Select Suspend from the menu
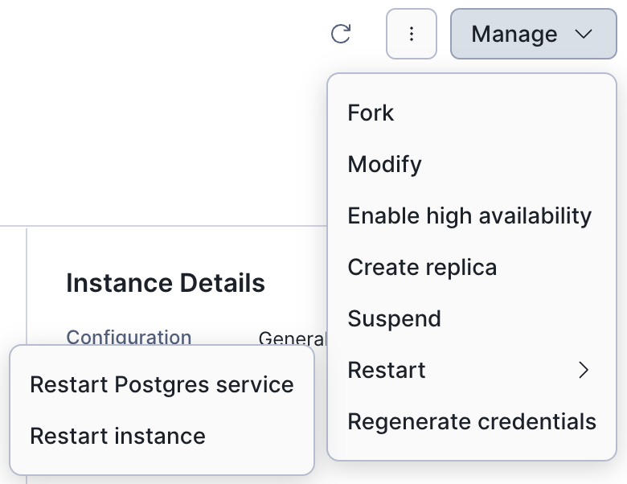 (394, 318)
